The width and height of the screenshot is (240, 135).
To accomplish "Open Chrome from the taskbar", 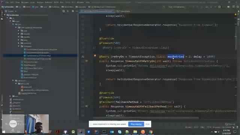I will pos(151,132).
